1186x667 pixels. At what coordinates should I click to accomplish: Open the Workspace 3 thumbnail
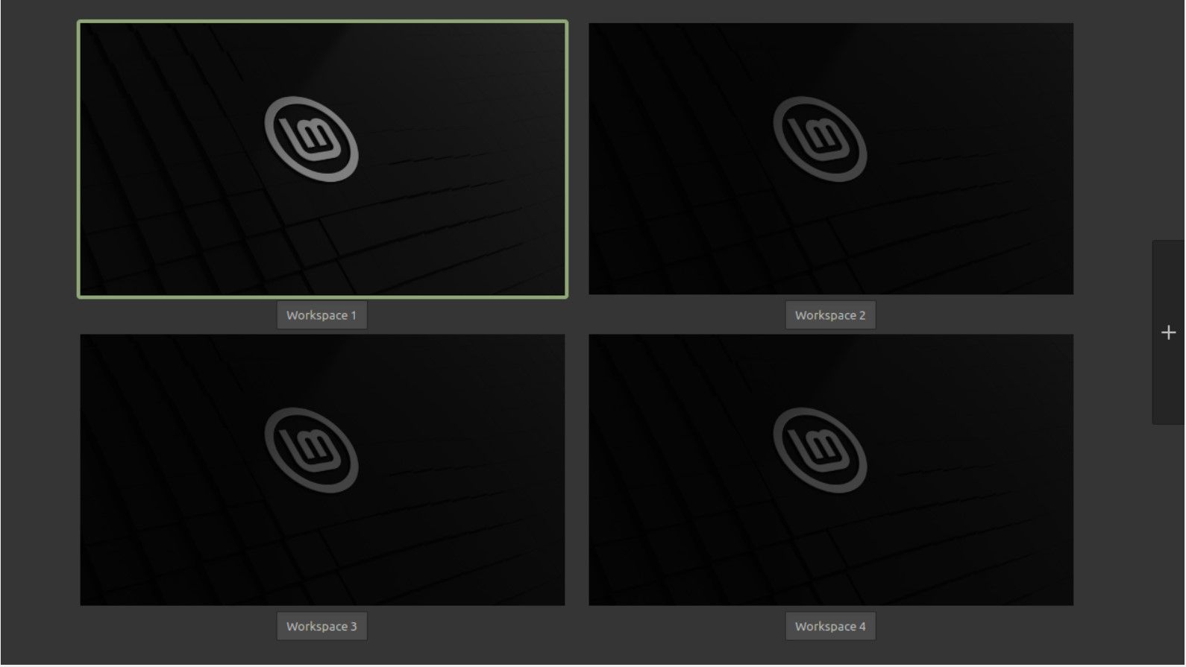coord(322,470)
